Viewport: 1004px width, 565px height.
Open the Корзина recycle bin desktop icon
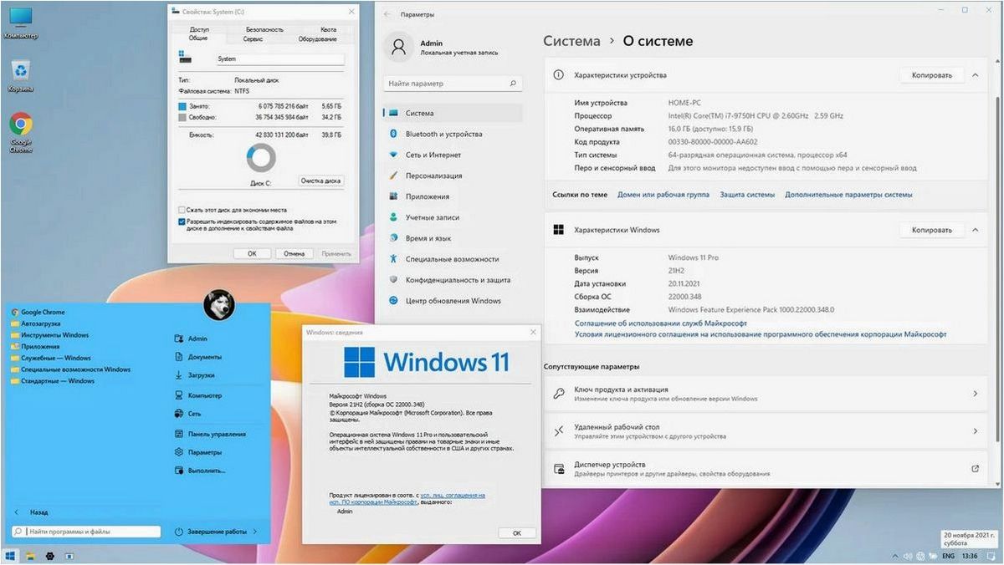point(21,75)
